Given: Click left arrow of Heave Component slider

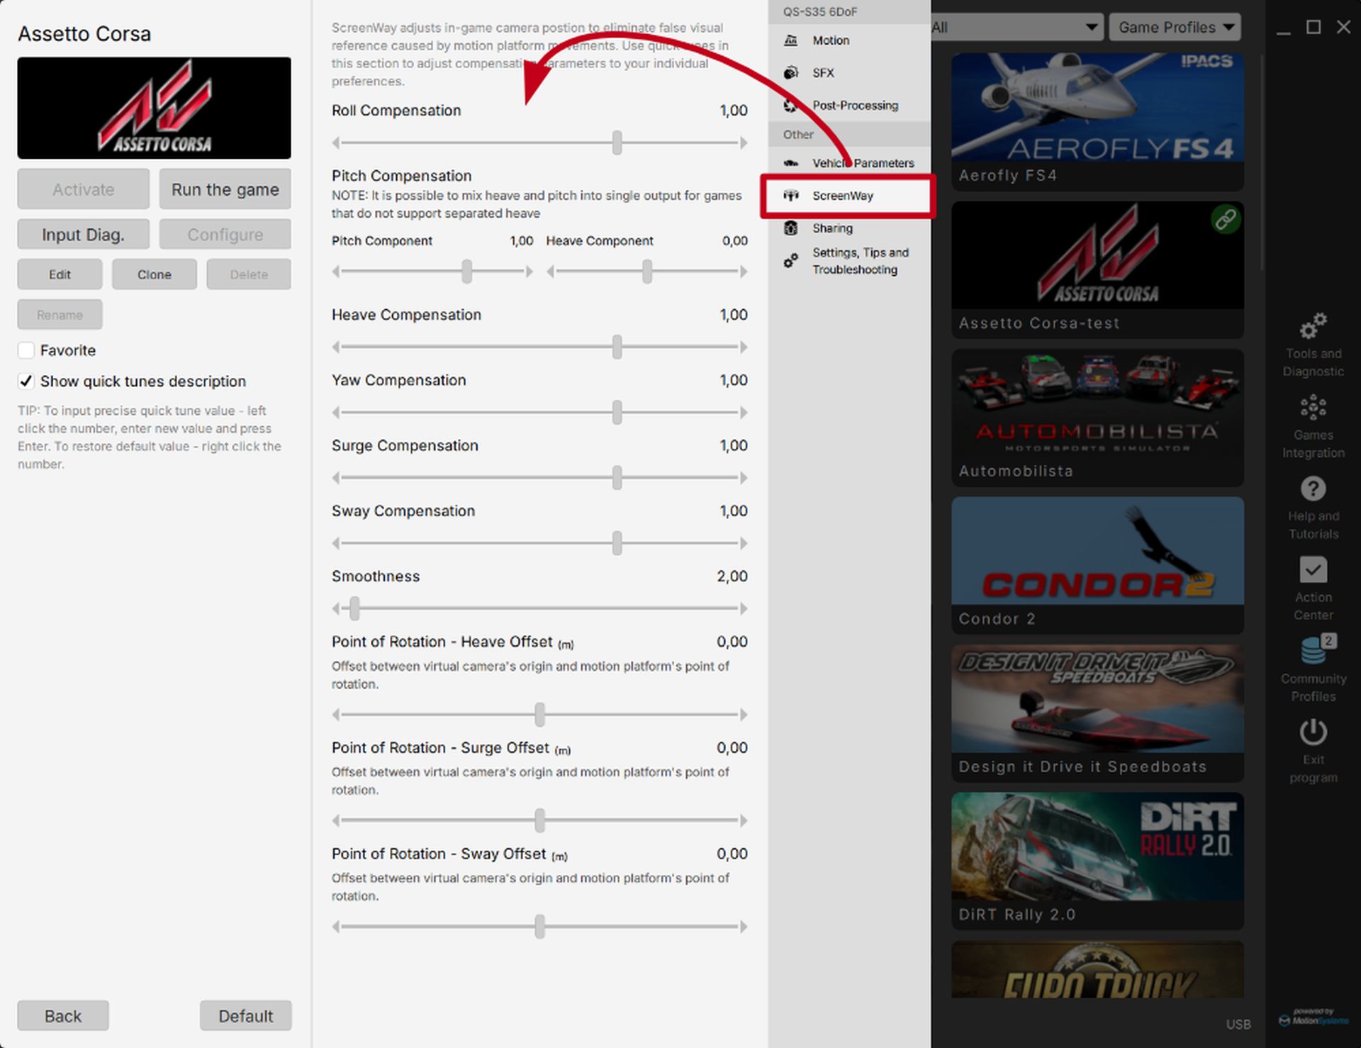Looking at the screenshot, I should 551,272.
